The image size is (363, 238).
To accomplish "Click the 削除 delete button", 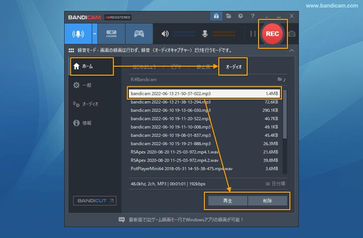I will pos(268,201).
